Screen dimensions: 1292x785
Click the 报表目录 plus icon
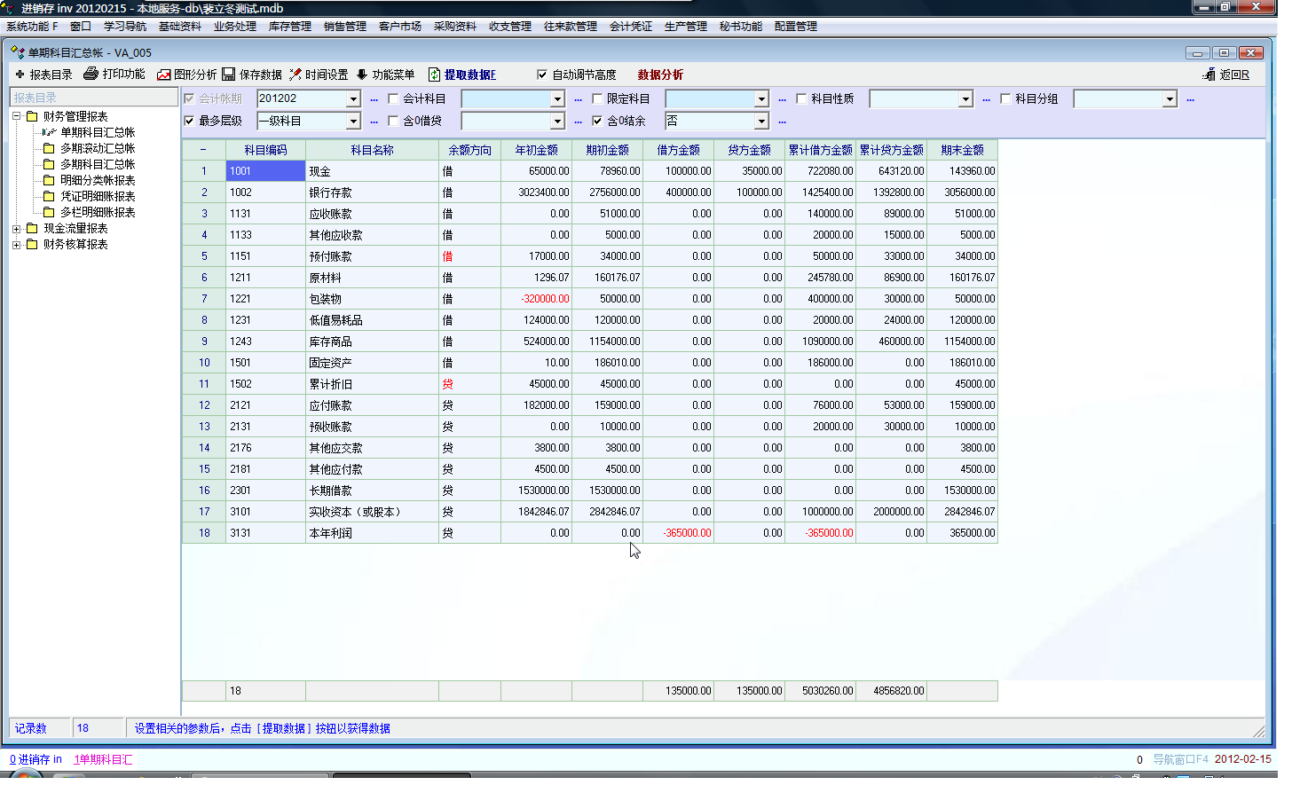(x=20, y=75)
